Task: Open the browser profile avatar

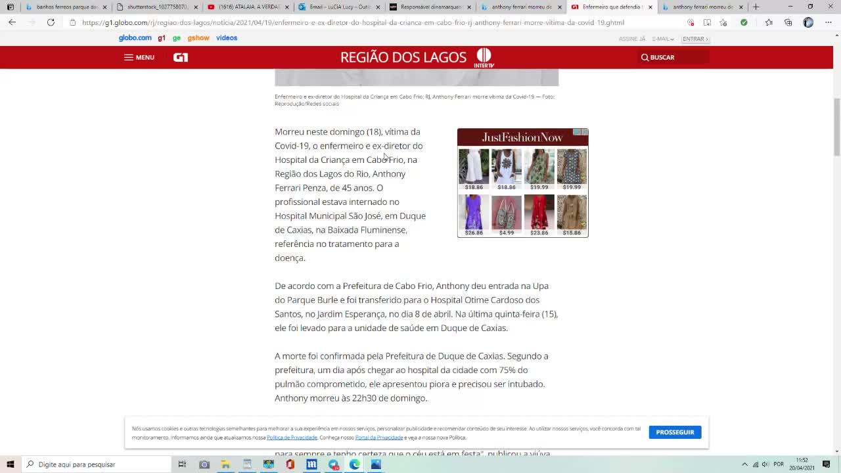Action: (808, 22)
